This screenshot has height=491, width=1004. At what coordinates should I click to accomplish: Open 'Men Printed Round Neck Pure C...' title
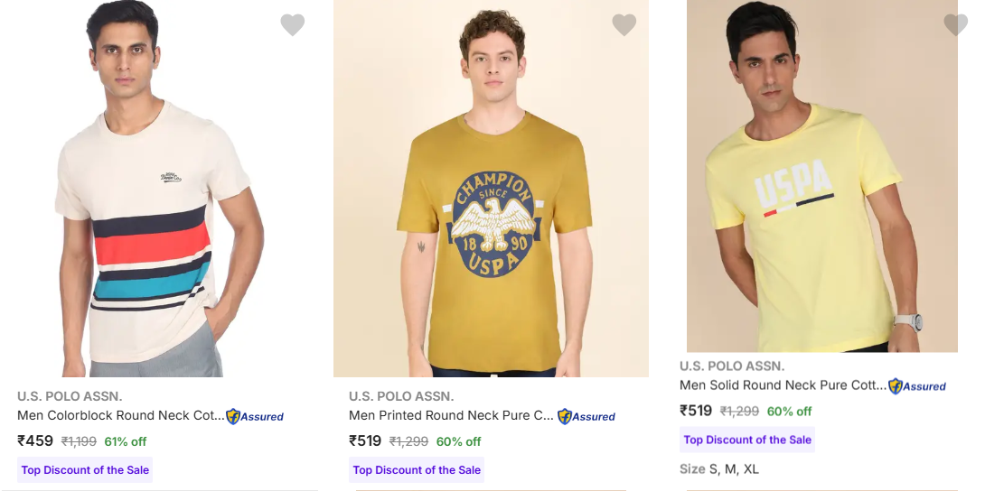(452, 415)
